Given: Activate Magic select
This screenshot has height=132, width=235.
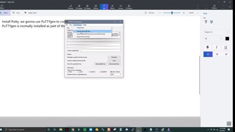Looking at the screenshot, I should pos(30,13).
